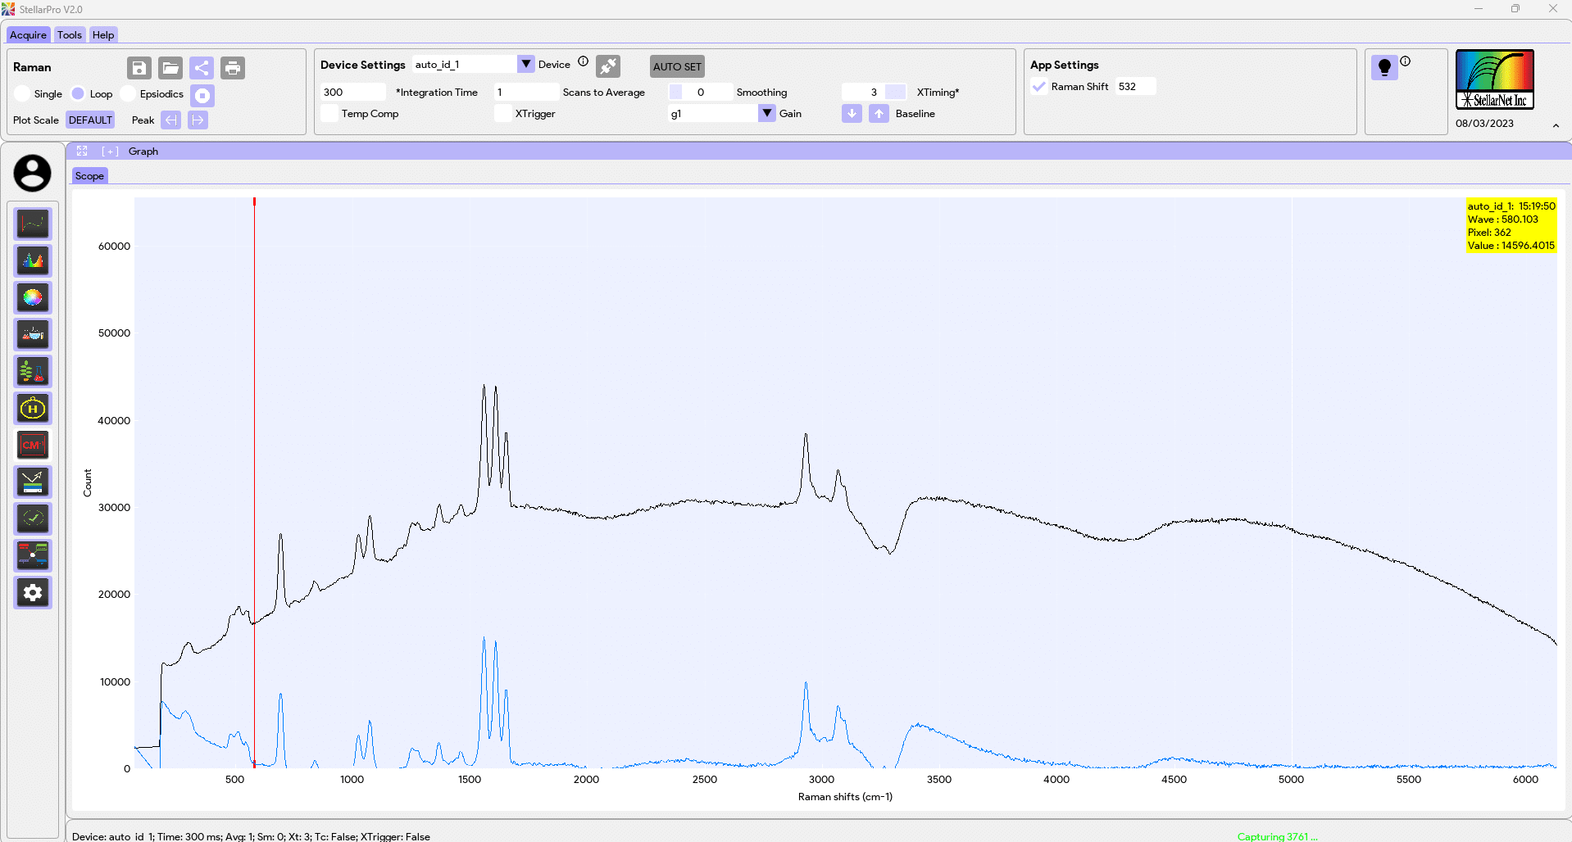Select the Episodics acquisition mode
Viewport: 1572px width, 842px height.
click(x=128, y=94)
